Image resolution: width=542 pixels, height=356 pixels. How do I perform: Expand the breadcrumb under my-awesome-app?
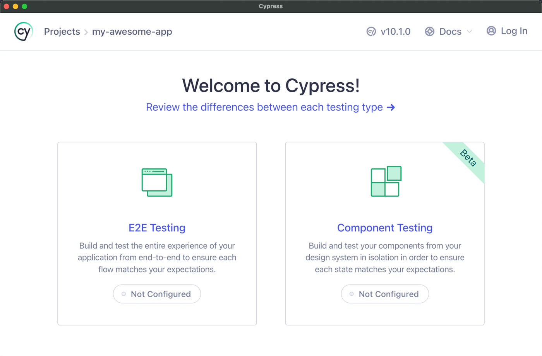coord(132,32)
